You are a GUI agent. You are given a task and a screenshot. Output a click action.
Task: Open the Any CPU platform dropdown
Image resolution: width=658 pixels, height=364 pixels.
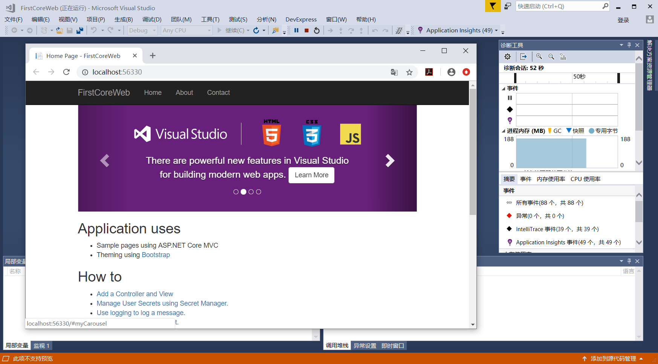pos(186,30)
